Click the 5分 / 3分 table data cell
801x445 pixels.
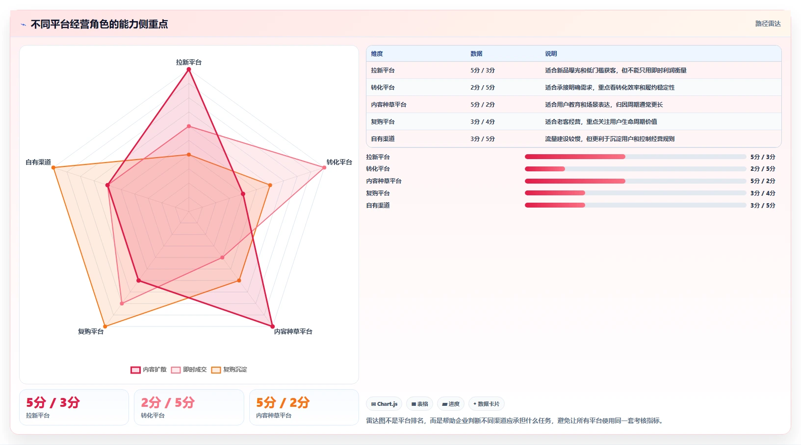point(483,70)
